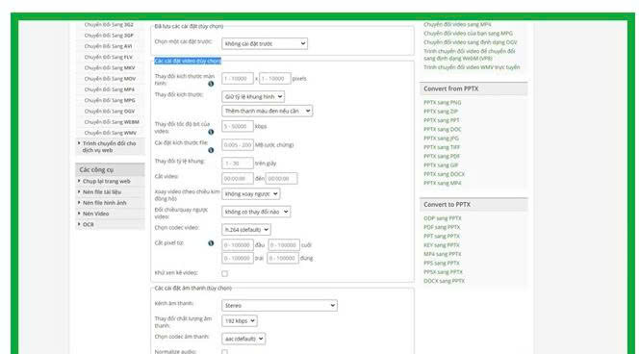
Task: Open 'Chuyển Đổi Sang 3GP' sidebar link
Action: click(109, 36)
